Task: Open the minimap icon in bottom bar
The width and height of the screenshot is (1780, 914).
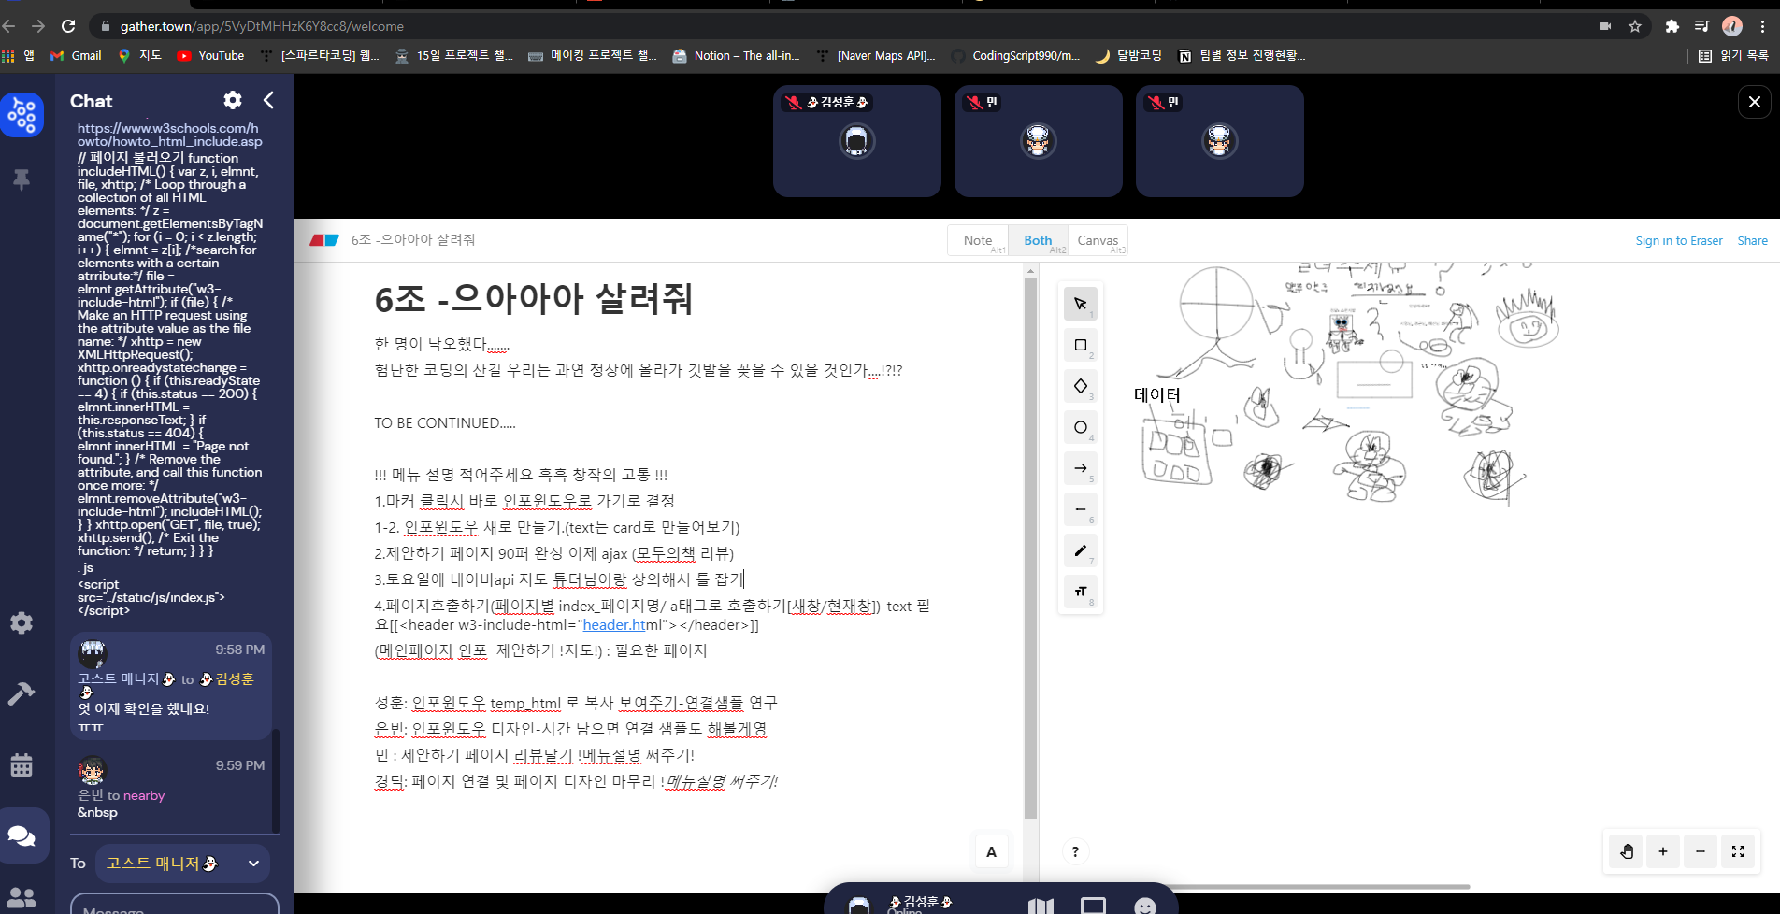Action: pyautogui.click(x=1041, y=906)
